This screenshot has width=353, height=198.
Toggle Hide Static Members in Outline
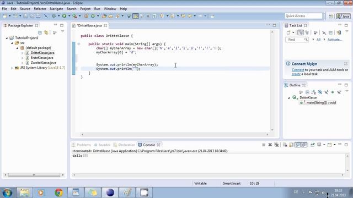click(326, 92)
